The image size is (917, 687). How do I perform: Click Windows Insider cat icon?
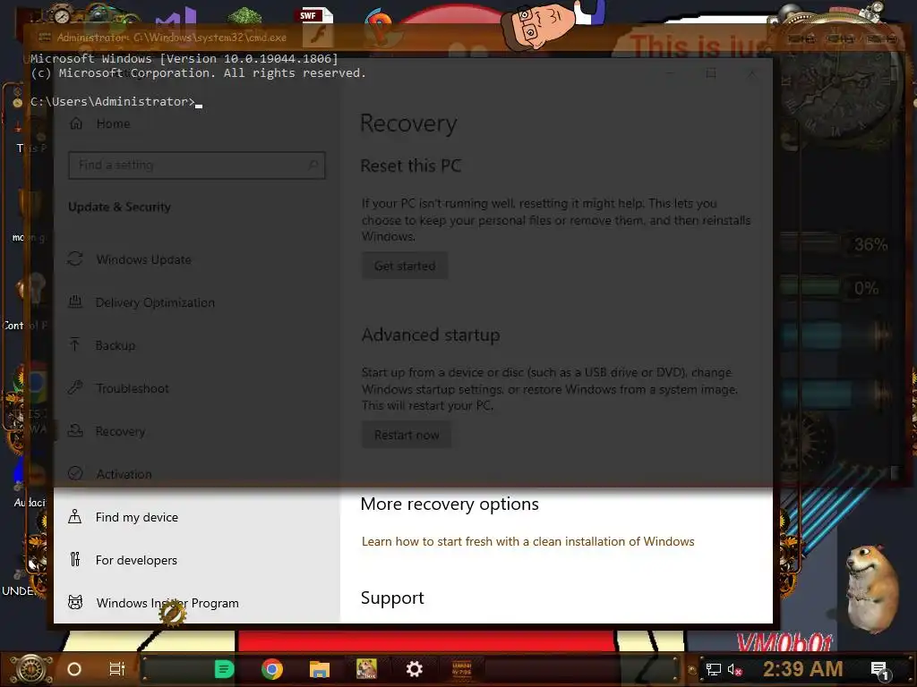coord(75,602)
